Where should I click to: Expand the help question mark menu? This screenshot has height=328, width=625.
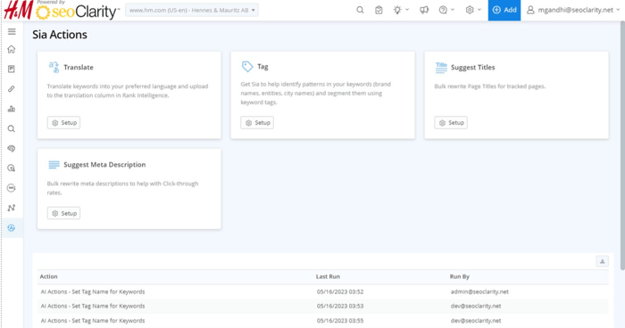click(x=446, y=10)
